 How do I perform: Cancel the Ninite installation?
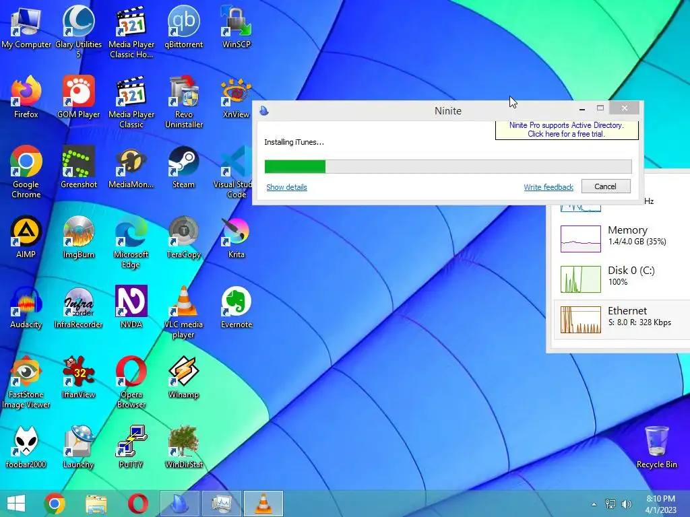[606, 186]
